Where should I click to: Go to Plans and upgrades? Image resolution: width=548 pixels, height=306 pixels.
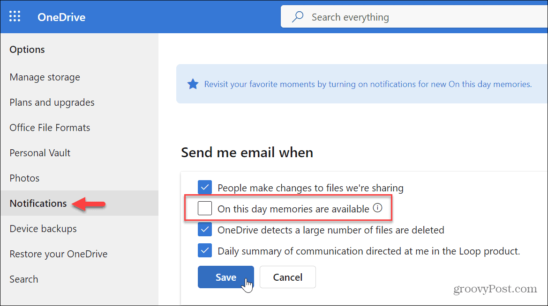(52, 102)
